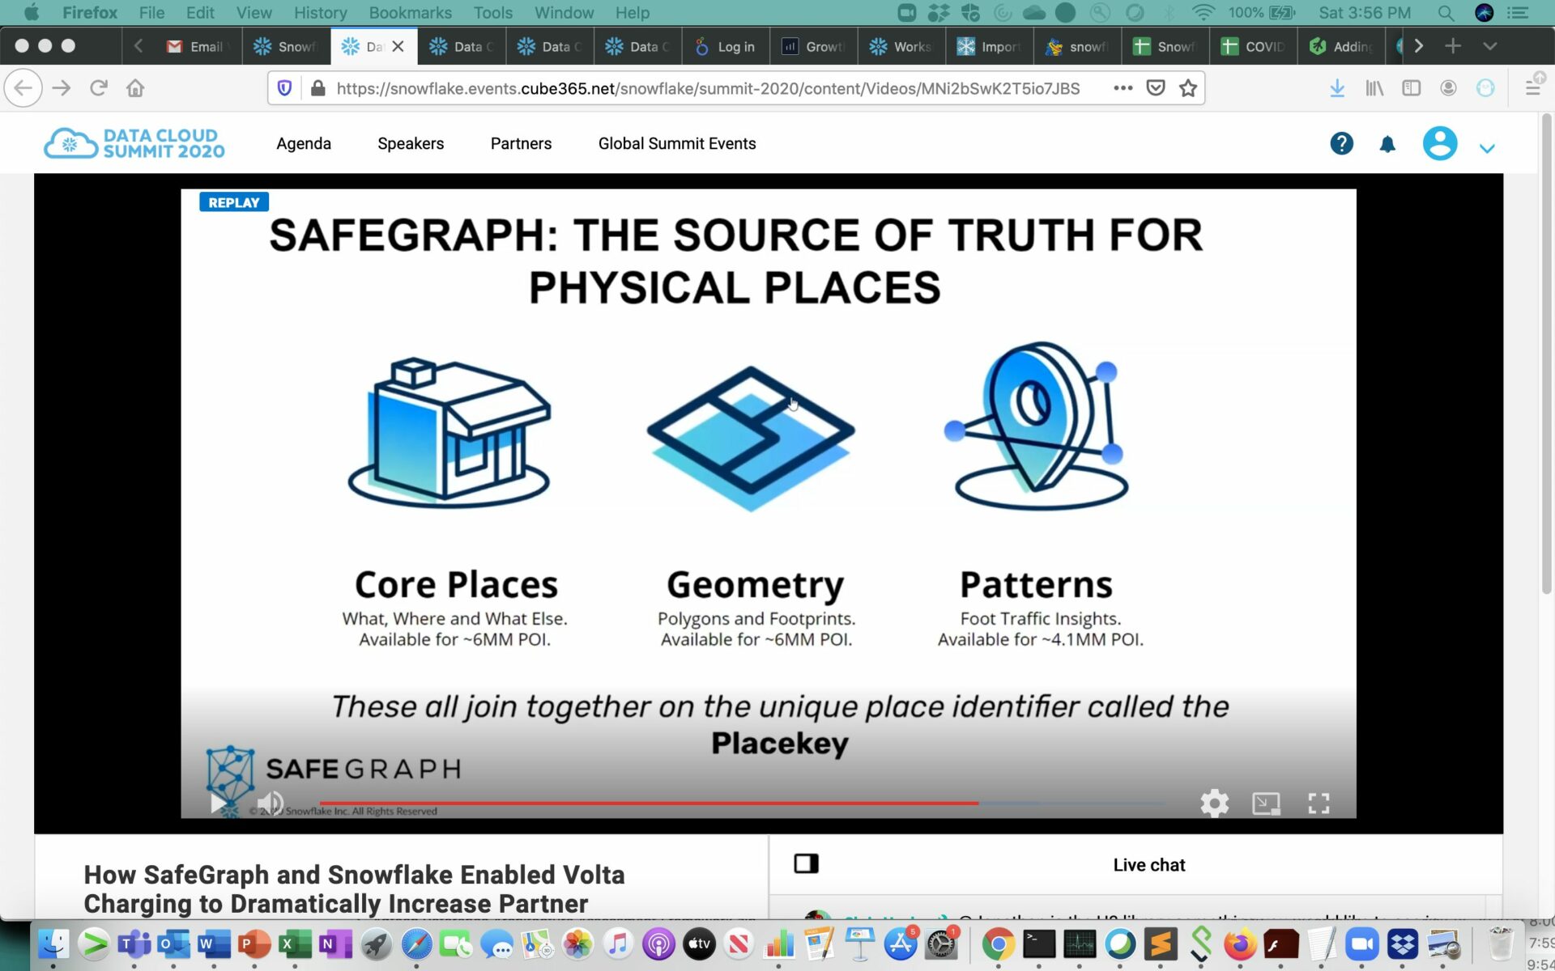Go forward with browser forward arrow
The image size is (1555, 971).
pos(62,88)
